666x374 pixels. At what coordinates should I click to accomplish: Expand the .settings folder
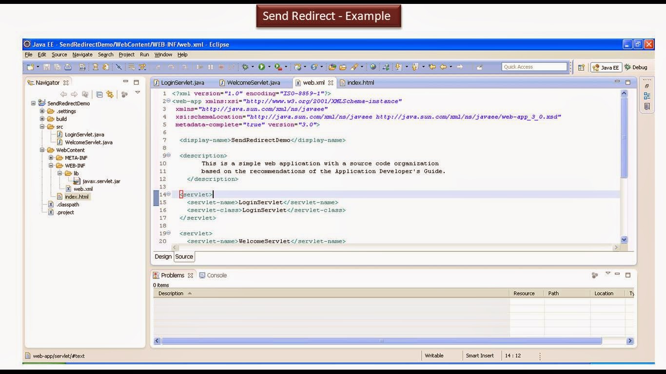pyautogui.click(x=41, y=111)
